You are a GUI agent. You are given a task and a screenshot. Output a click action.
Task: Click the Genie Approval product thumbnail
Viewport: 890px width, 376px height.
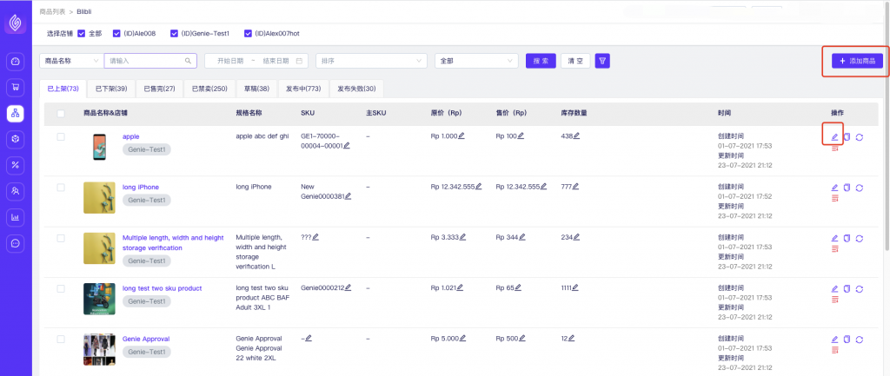point(99,349)
